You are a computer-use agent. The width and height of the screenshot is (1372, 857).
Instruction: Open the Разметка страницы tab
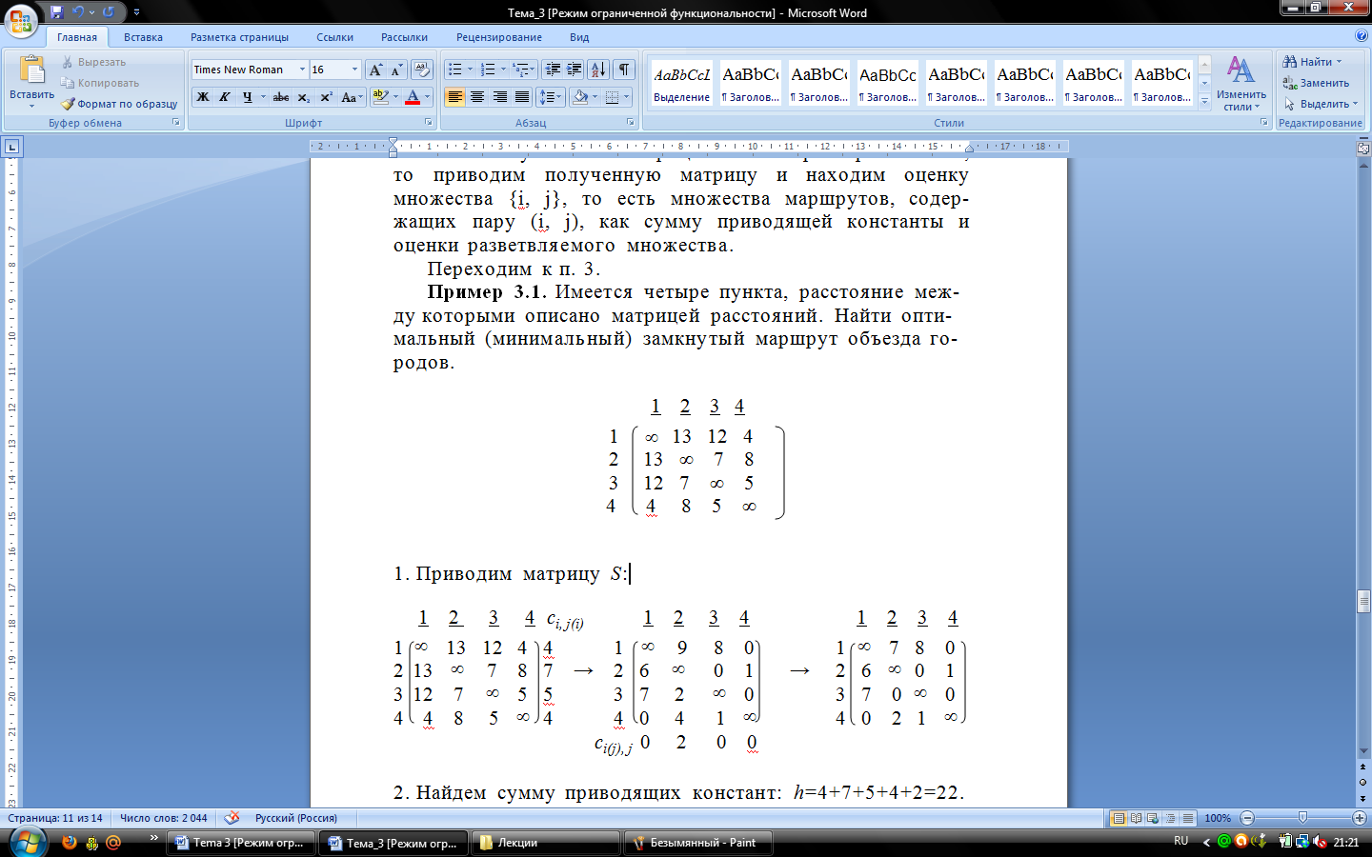pos(239,37)
